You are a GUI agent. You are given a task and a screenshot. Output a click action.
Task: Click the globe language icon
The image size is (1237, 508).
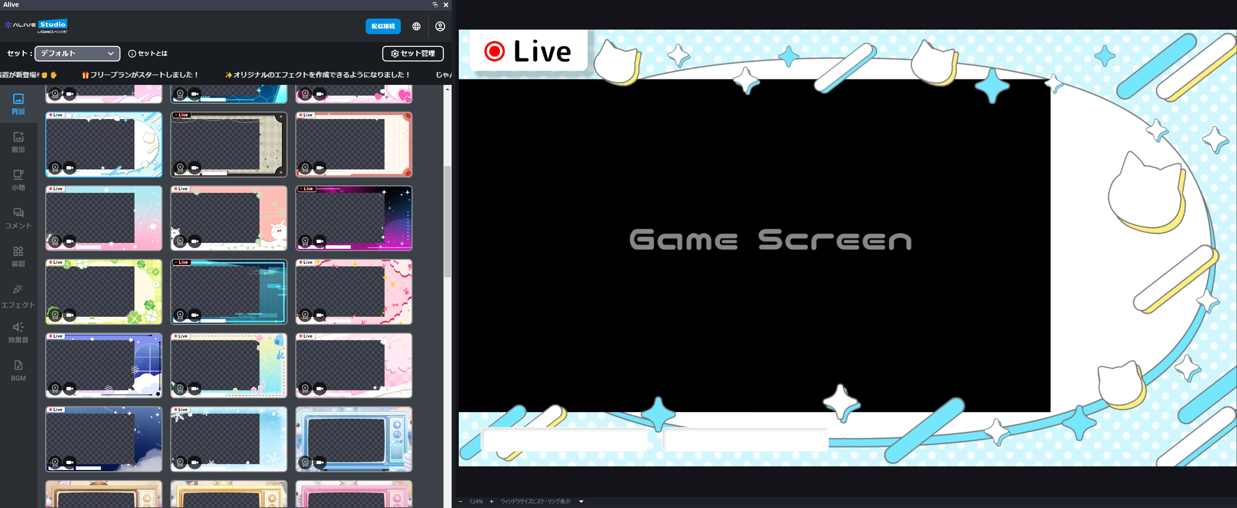(416, 26)
